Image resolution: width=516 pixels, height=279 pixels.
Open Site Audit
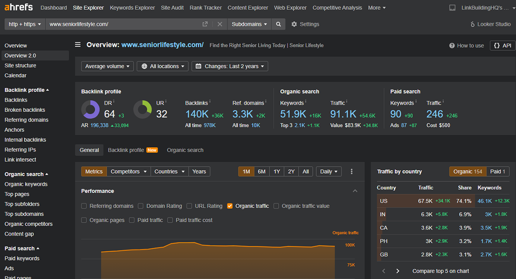[172, 7]
